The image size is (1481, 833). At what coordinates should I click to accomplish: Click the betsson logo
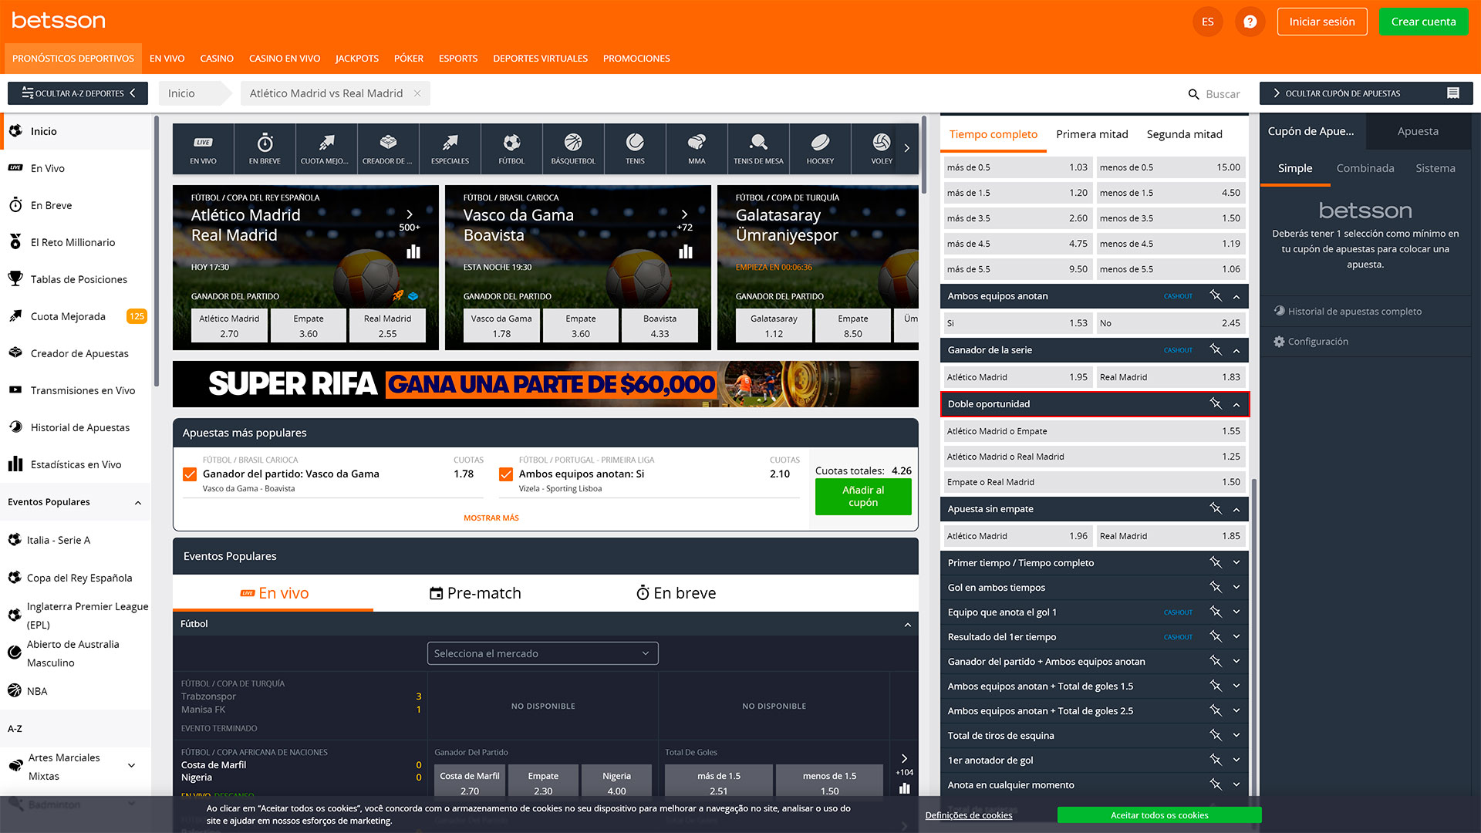coord(59,20)
